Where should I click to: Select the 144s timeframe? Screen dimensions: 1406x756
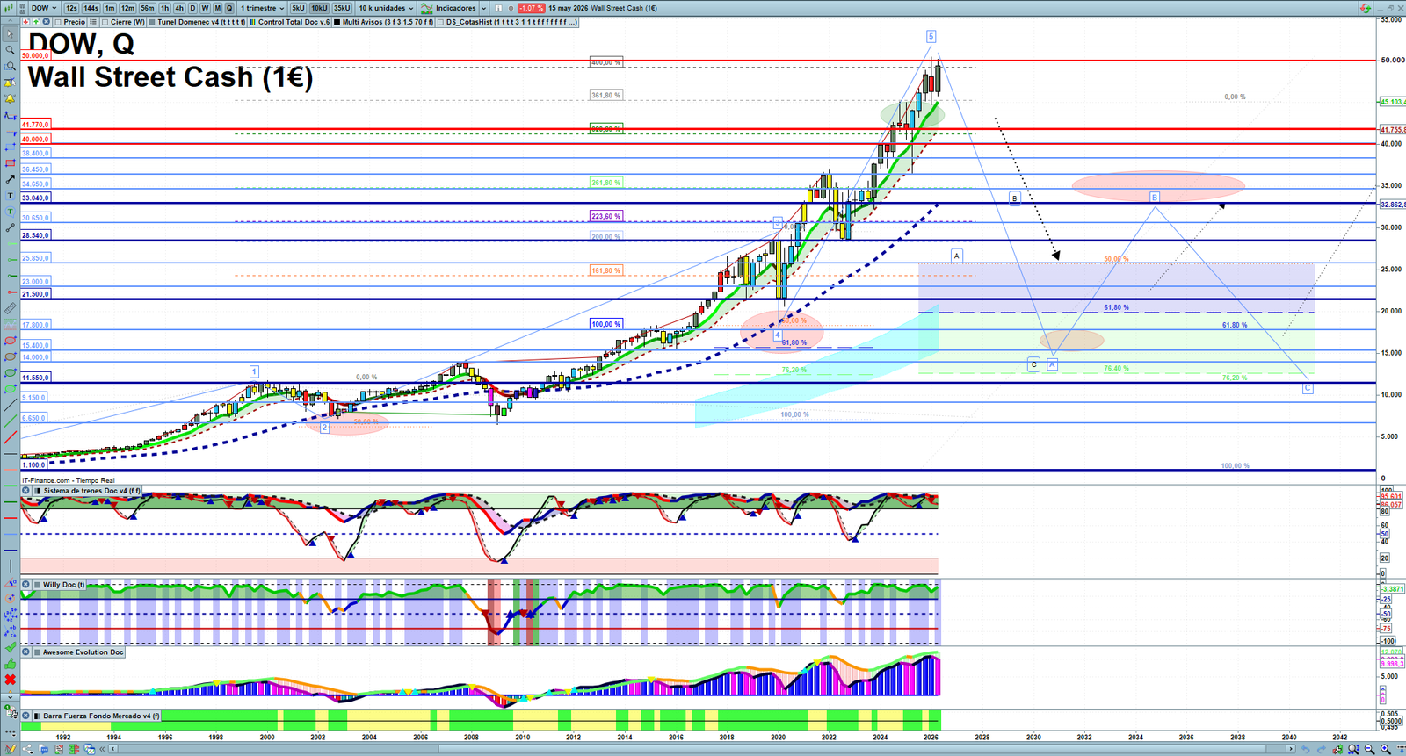[91, 8]
